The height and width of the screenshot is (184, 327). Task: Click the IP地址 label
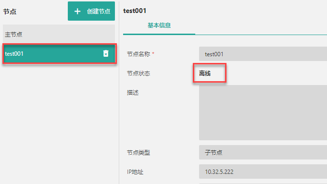click(x=135, y=172)
